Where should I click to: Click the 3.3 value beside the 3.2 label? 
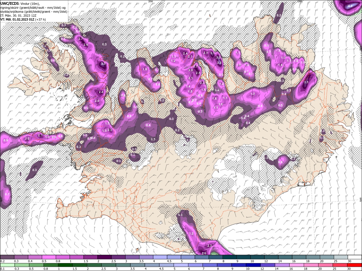(x=219, y=63)
